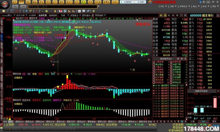This screenshot has height=132, width=220.
Task: Toggle the 加速下跌 signal checkbox
Action: 171,65
